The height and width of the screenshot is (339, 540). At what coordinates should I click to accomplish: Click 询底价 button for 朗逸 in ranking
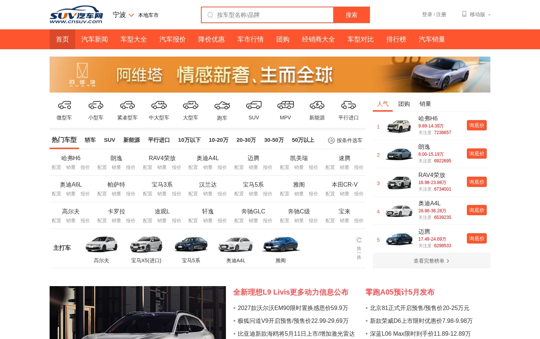(x=477, y=154)
